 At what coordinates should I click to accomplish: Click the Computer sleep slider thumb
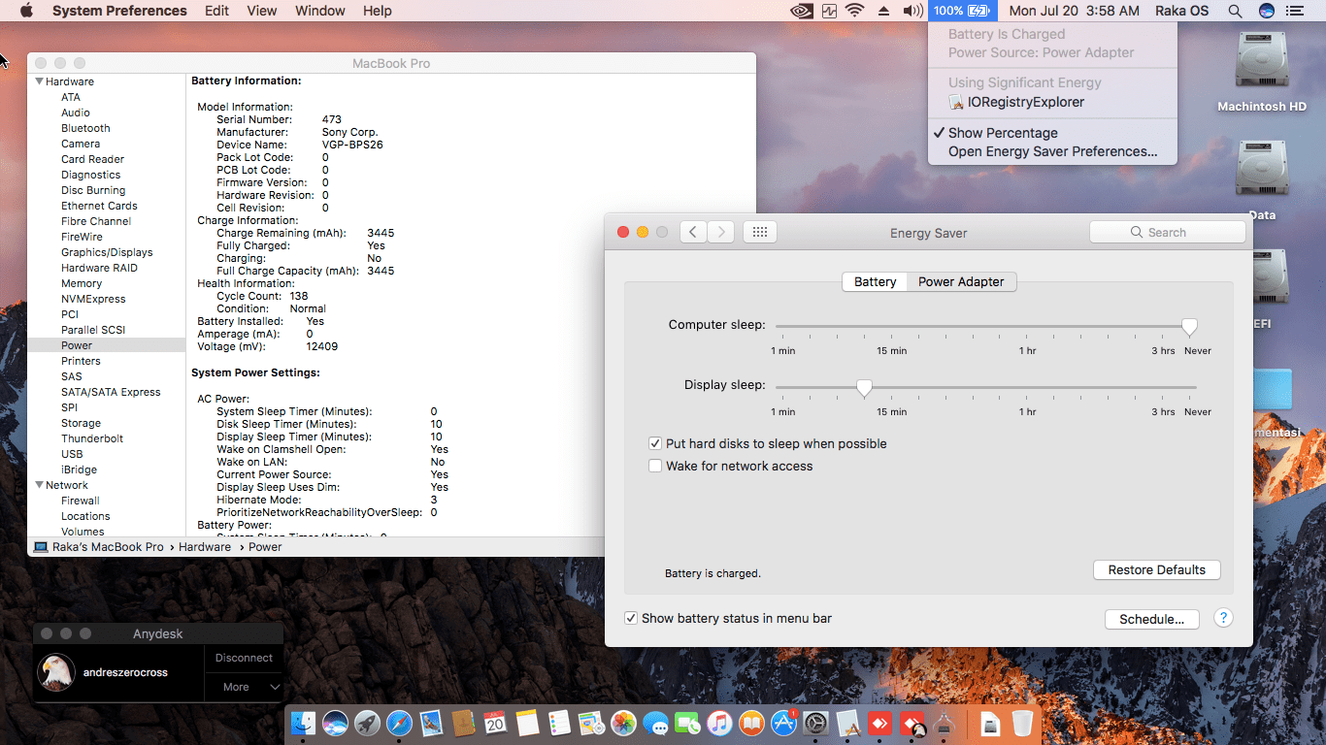point(1189,327)
